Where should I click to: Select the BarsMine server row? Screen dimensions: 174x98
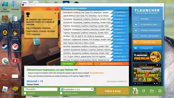pos(95,46)
